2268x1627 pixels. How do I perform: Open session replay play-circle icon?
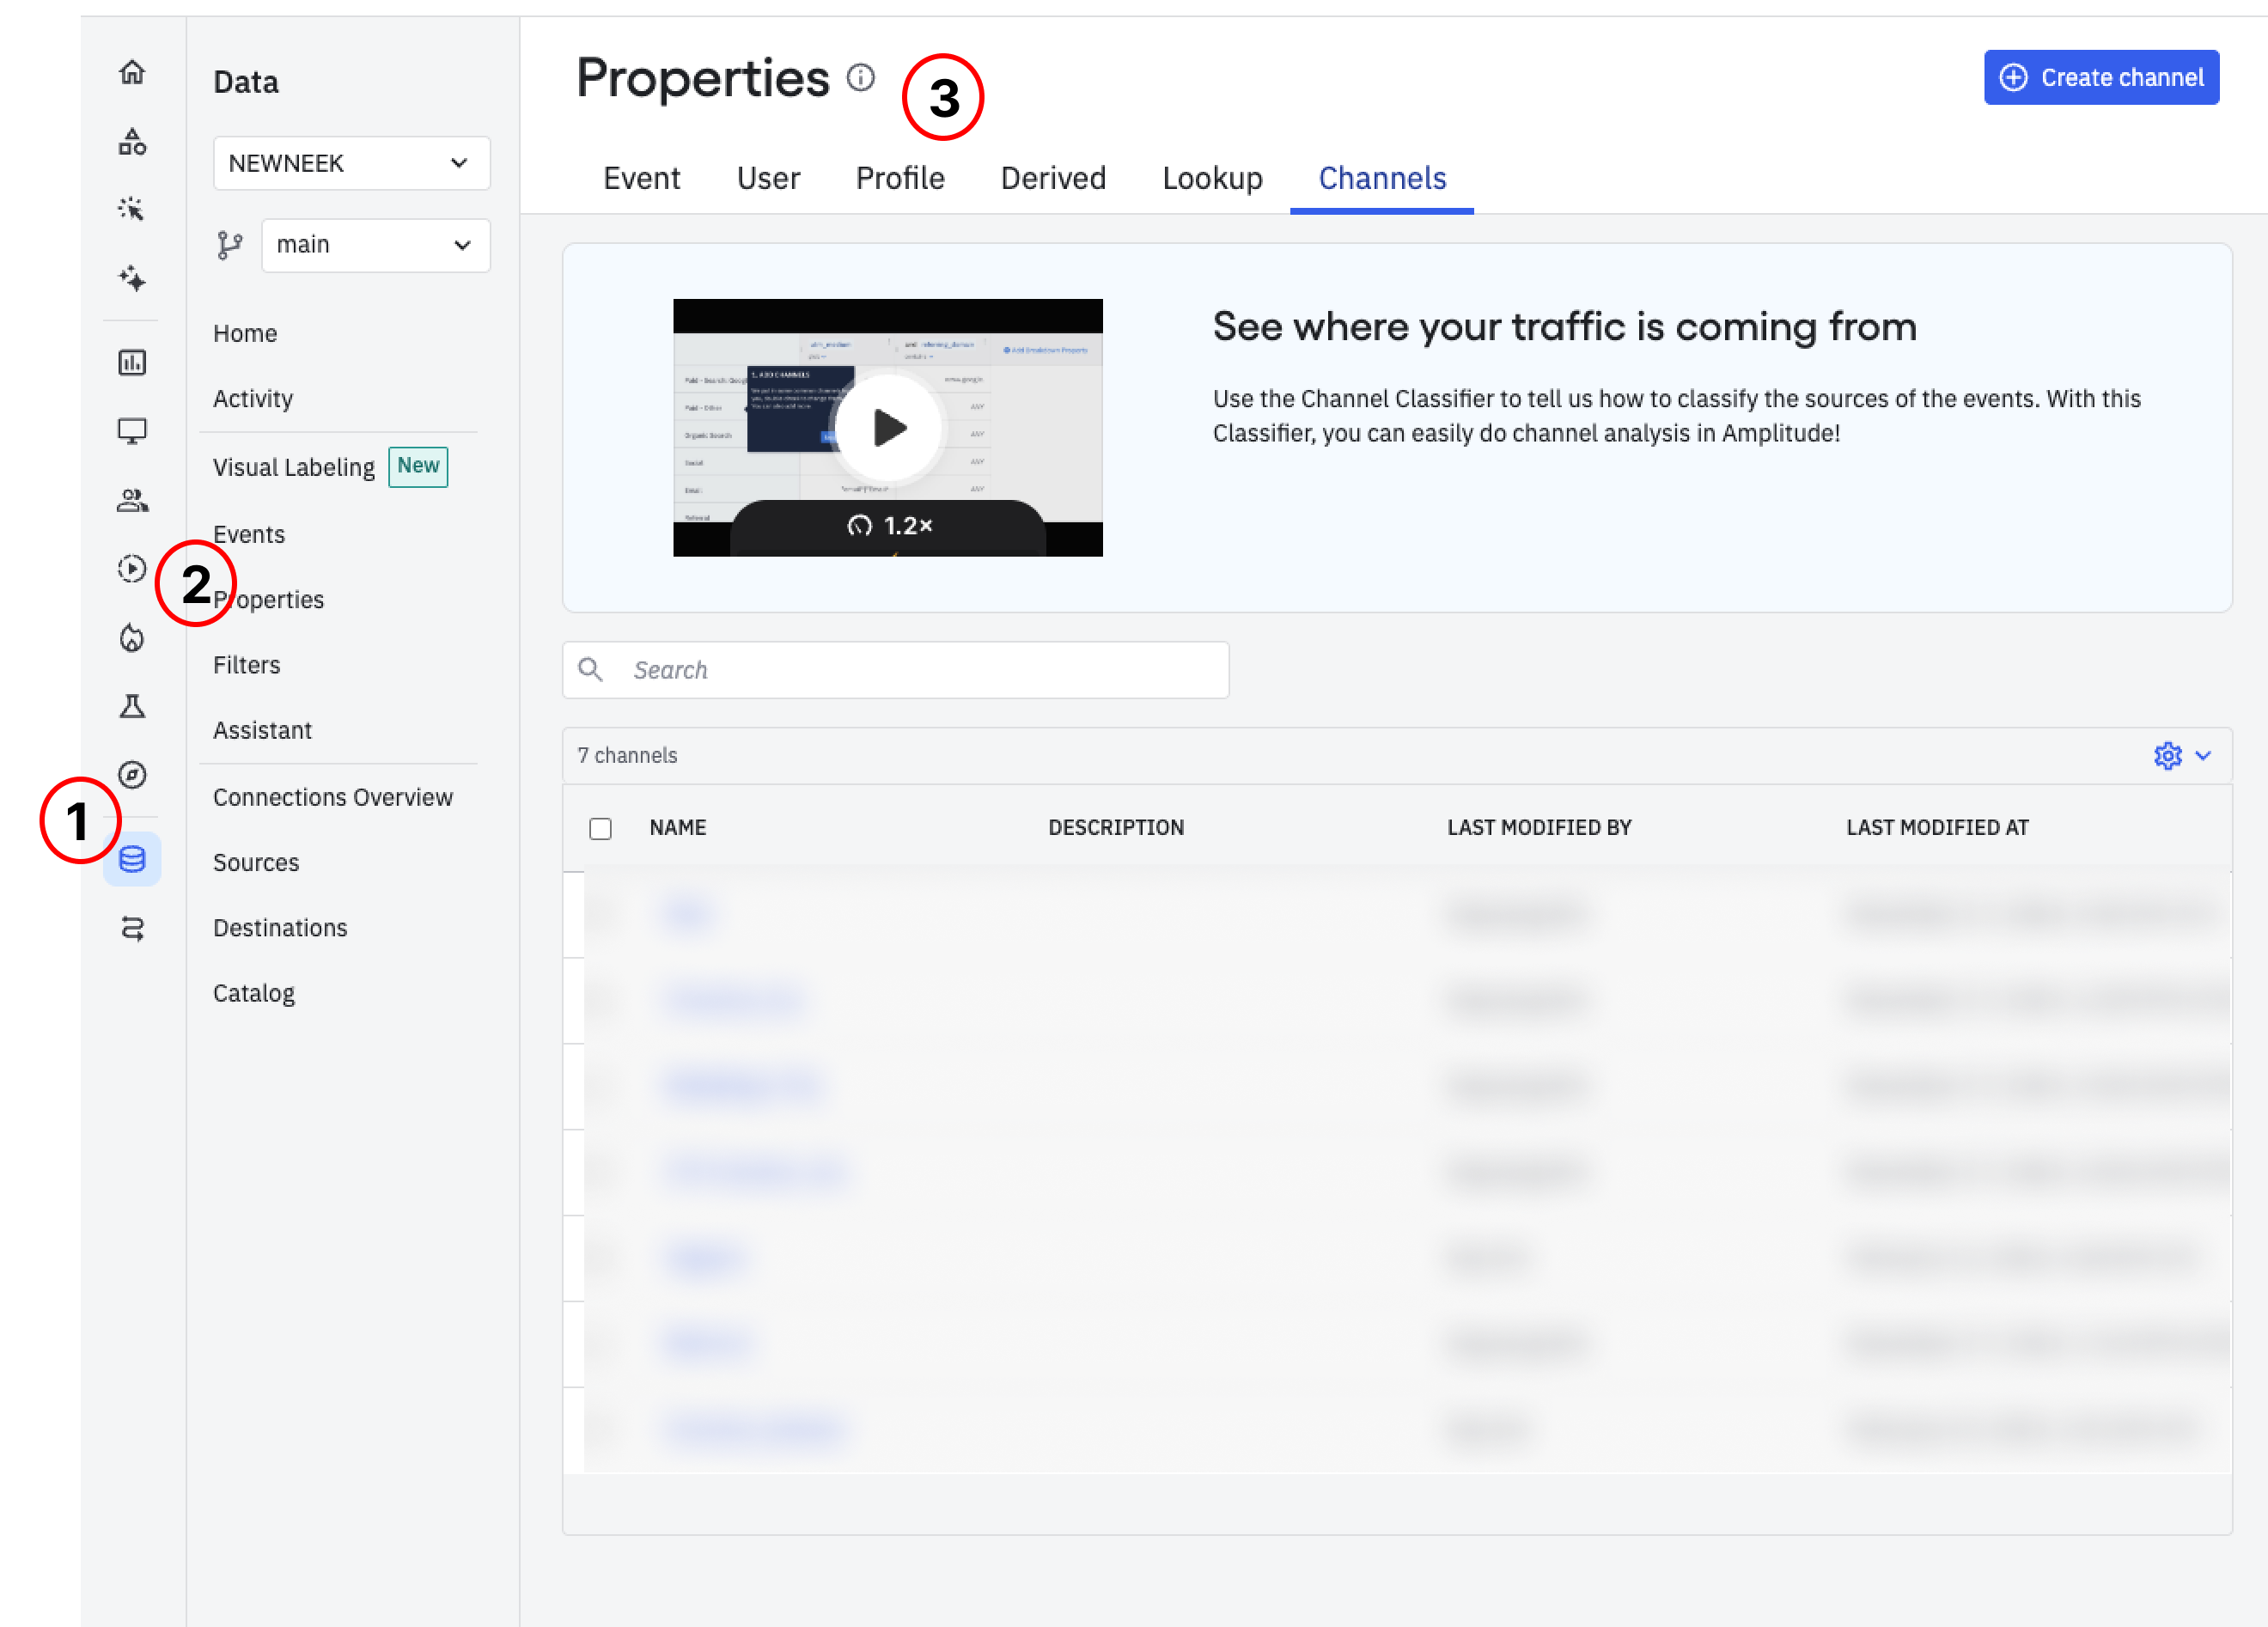(132, 569)
